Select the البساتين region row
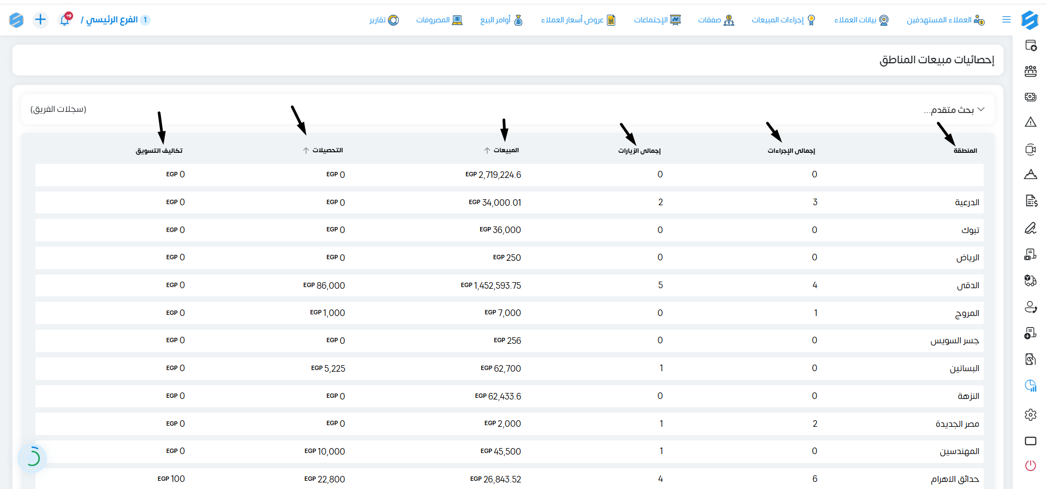1047x489 pixels. (510, 368)
